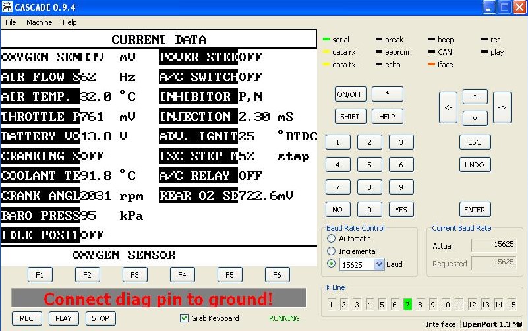Tap keypad digit 7

click(337, 187)
